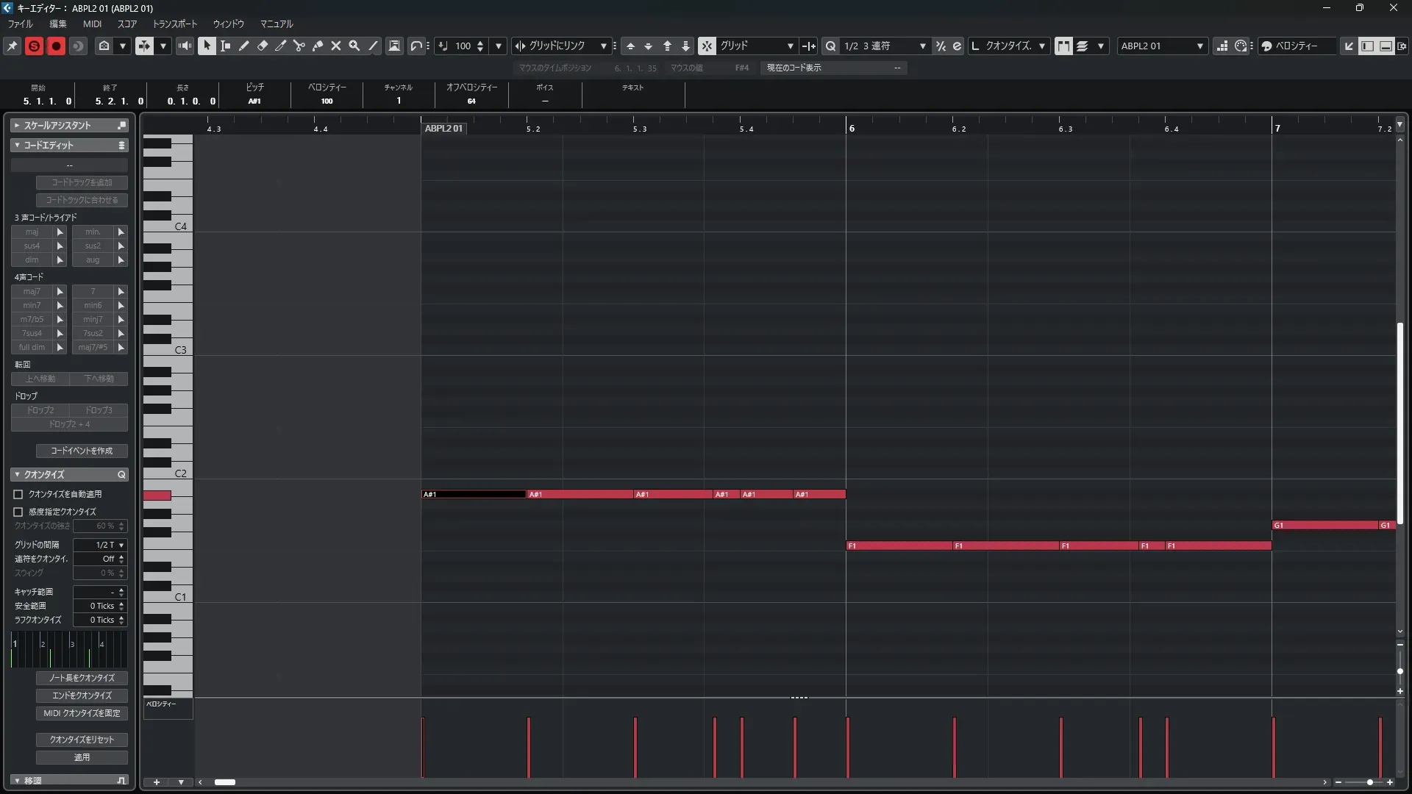Toggle the Record in Editor button
Image resolution: width=1412 pixels, height=794 pixels.
(x=56, y=46)
